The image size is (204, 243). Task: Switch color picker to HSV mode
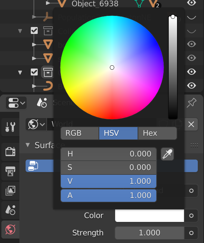[x=118, y=133]
